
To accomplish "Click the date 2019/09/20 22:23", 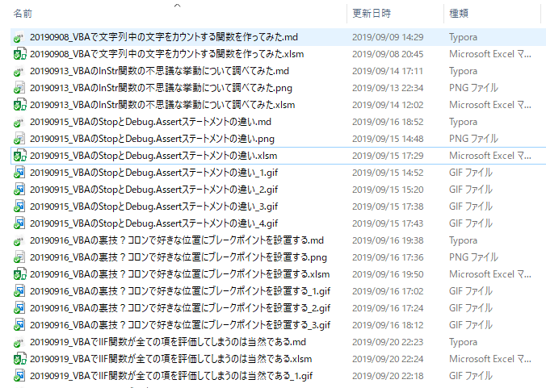I will tap(388, 342).
